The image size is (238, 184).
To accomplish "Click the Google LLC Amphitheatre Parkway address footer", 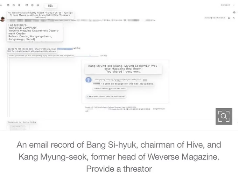I will [x=111, y=107].
